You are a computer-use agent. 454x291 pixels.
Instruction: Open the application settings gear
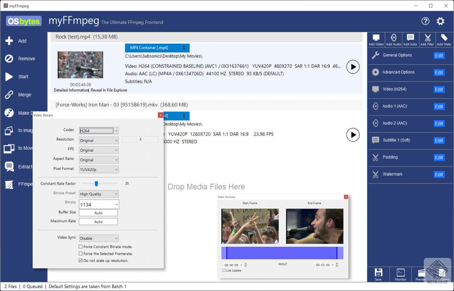click(x=440, y=21)
